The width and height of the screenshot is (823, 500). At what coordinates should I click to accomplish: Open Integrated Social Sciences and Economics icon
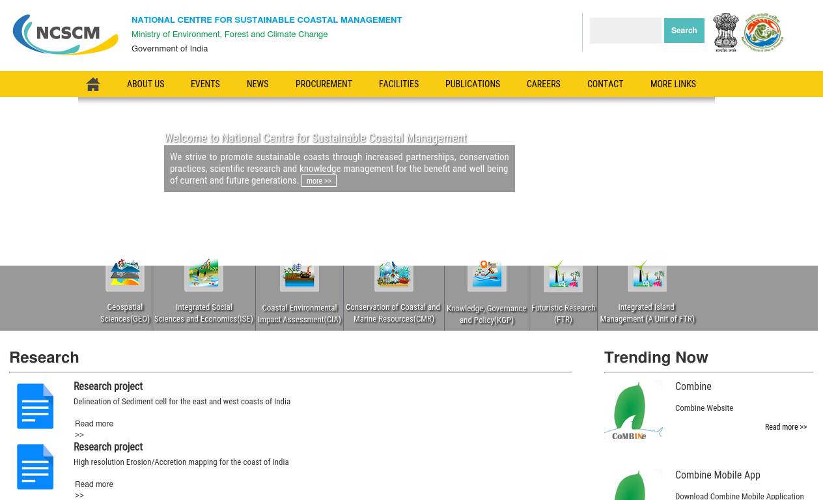[204, 273]
